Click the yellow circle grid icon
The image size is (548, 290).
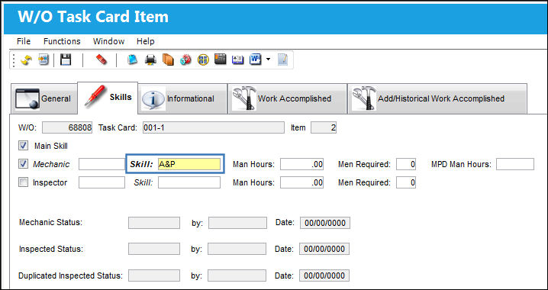pos(203,60)
